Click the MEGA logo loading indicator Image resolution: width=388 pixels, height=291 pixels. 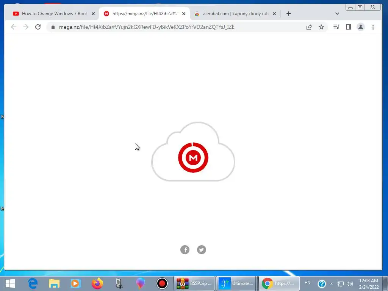[193, 157]
